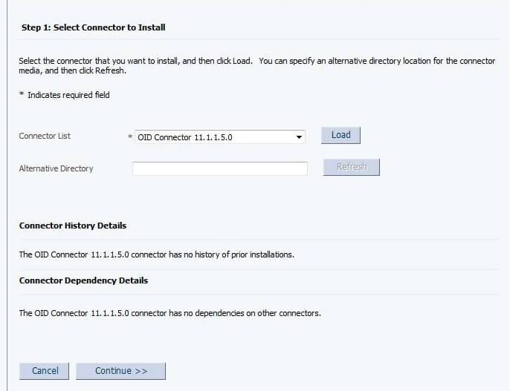The image size is (510, 391).
Task: Click the required asterisk beside the Connector List dropdown
Action: 130,138
